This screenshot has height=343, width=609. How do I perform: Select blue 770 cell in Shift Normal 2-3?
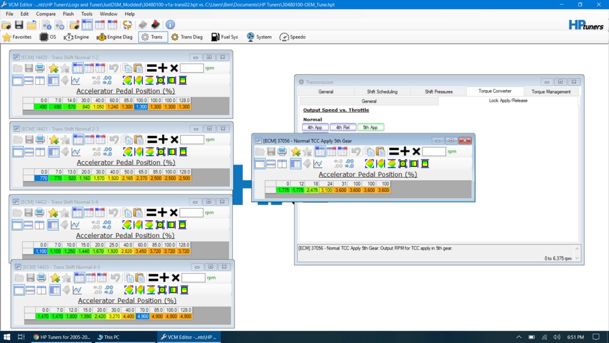[x=41, y=178]
